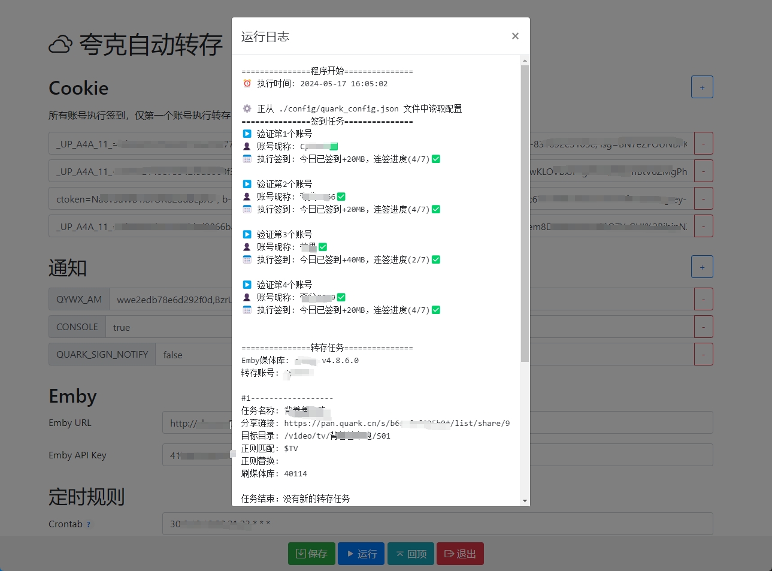Click the 保存 save button
This screenshot has width=772, height=571.
point(311,553)
